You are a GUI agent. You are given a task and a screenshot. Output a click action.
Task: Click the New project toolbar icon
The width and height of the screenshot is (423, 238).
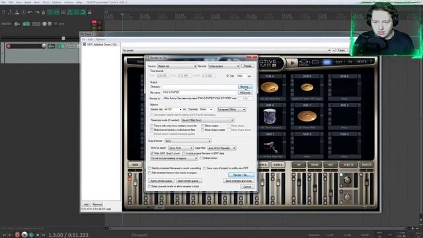4,12
